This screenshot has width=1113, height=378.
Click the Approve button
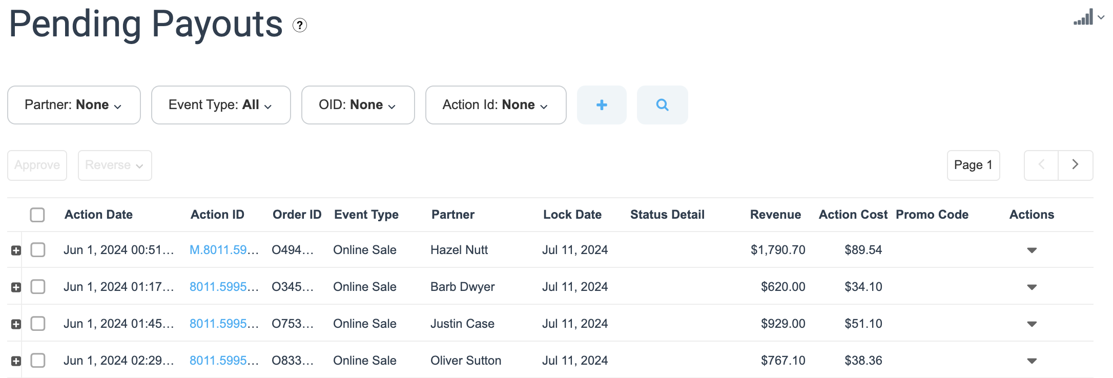[x=37, y=165]
